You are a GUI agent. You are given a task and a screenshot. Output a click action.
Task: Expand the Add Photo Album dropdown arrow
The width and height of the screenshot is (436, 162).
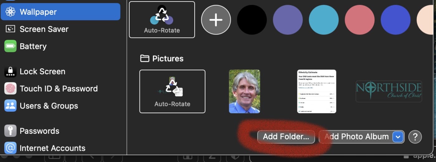[398, 137]
